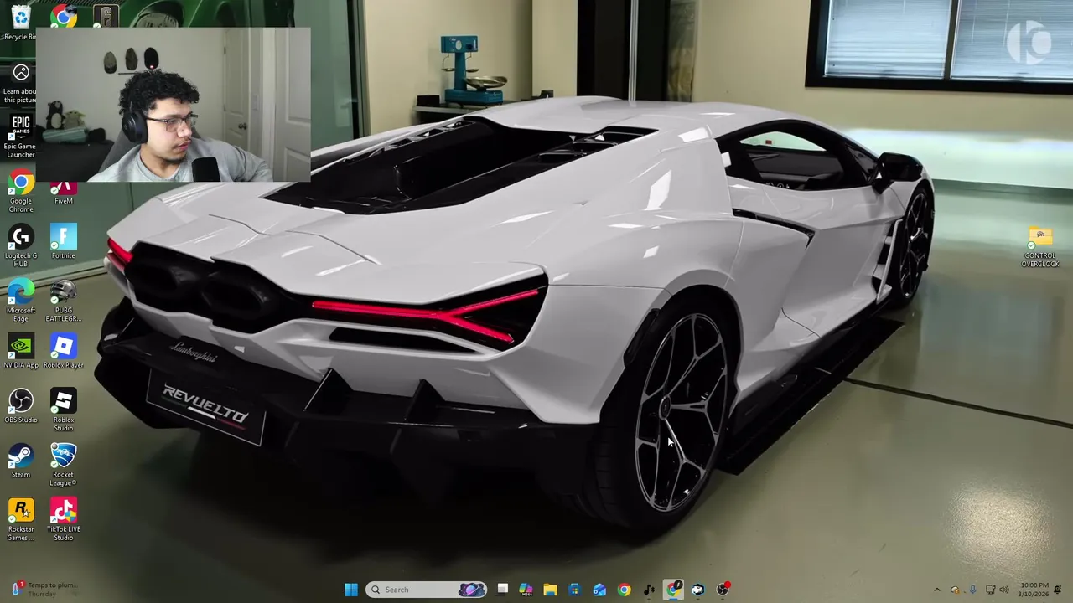This screenshot has width=1073, height=603.
Task: Open the Outlook taskbar icon
Action: tap(599, 590)
